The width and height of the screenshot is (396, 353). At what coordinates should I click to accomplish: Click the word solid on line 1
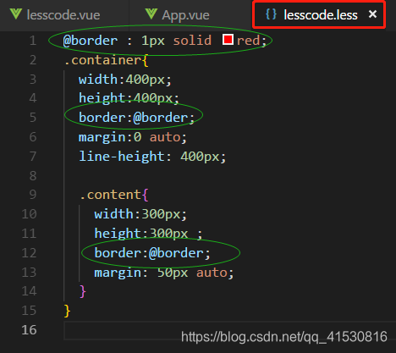coord(192,41)
